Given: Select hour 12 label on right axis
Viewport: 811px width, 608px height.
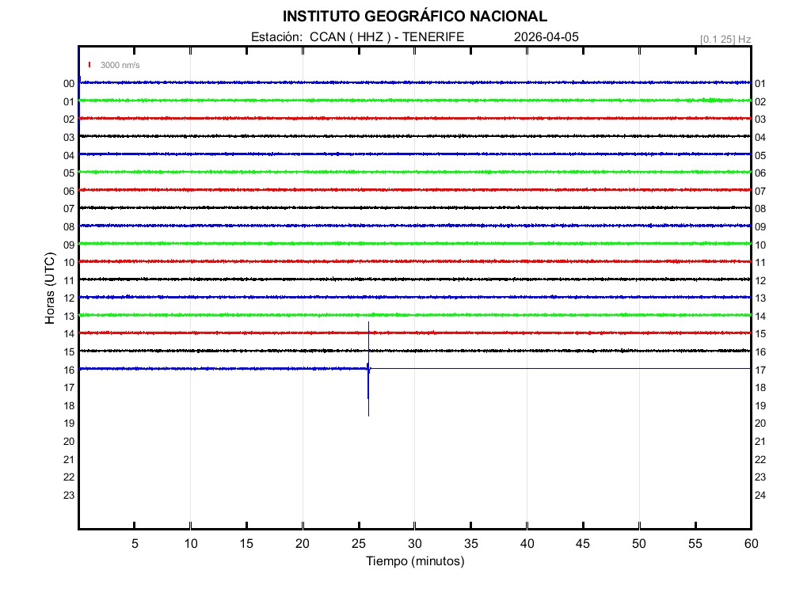Looking at the screenshot, I should (x=760, y=281).
